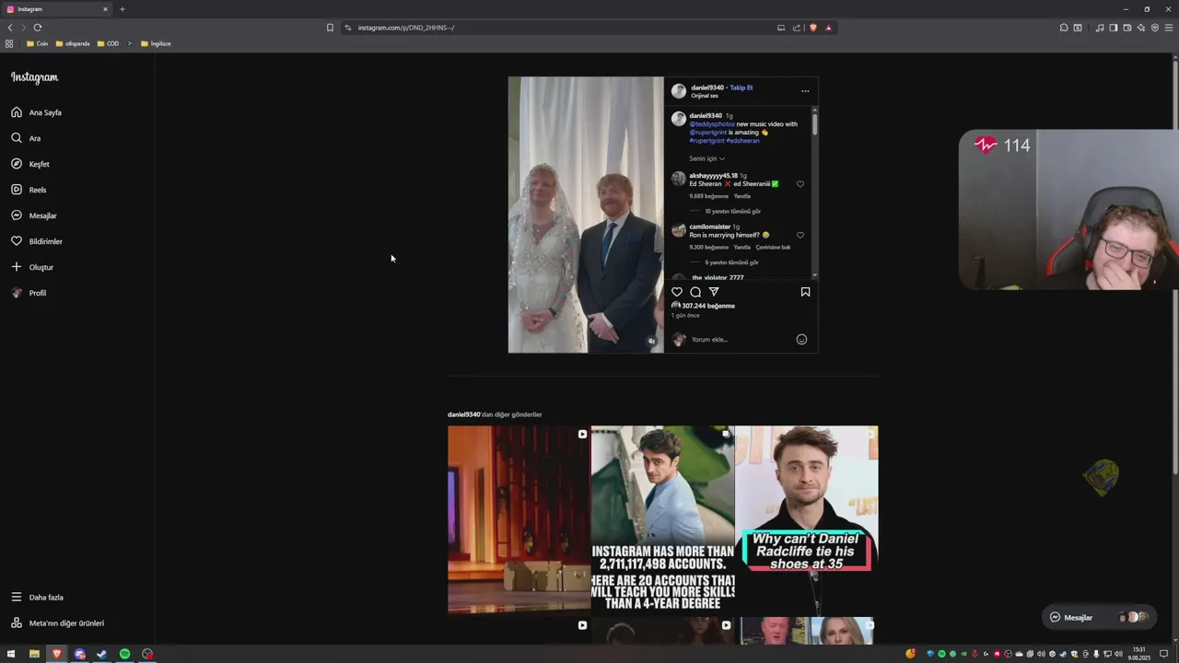Go to Keşfet explore page
The height and width of the screenshot is (663, 1179).
[x=30, y=164]
